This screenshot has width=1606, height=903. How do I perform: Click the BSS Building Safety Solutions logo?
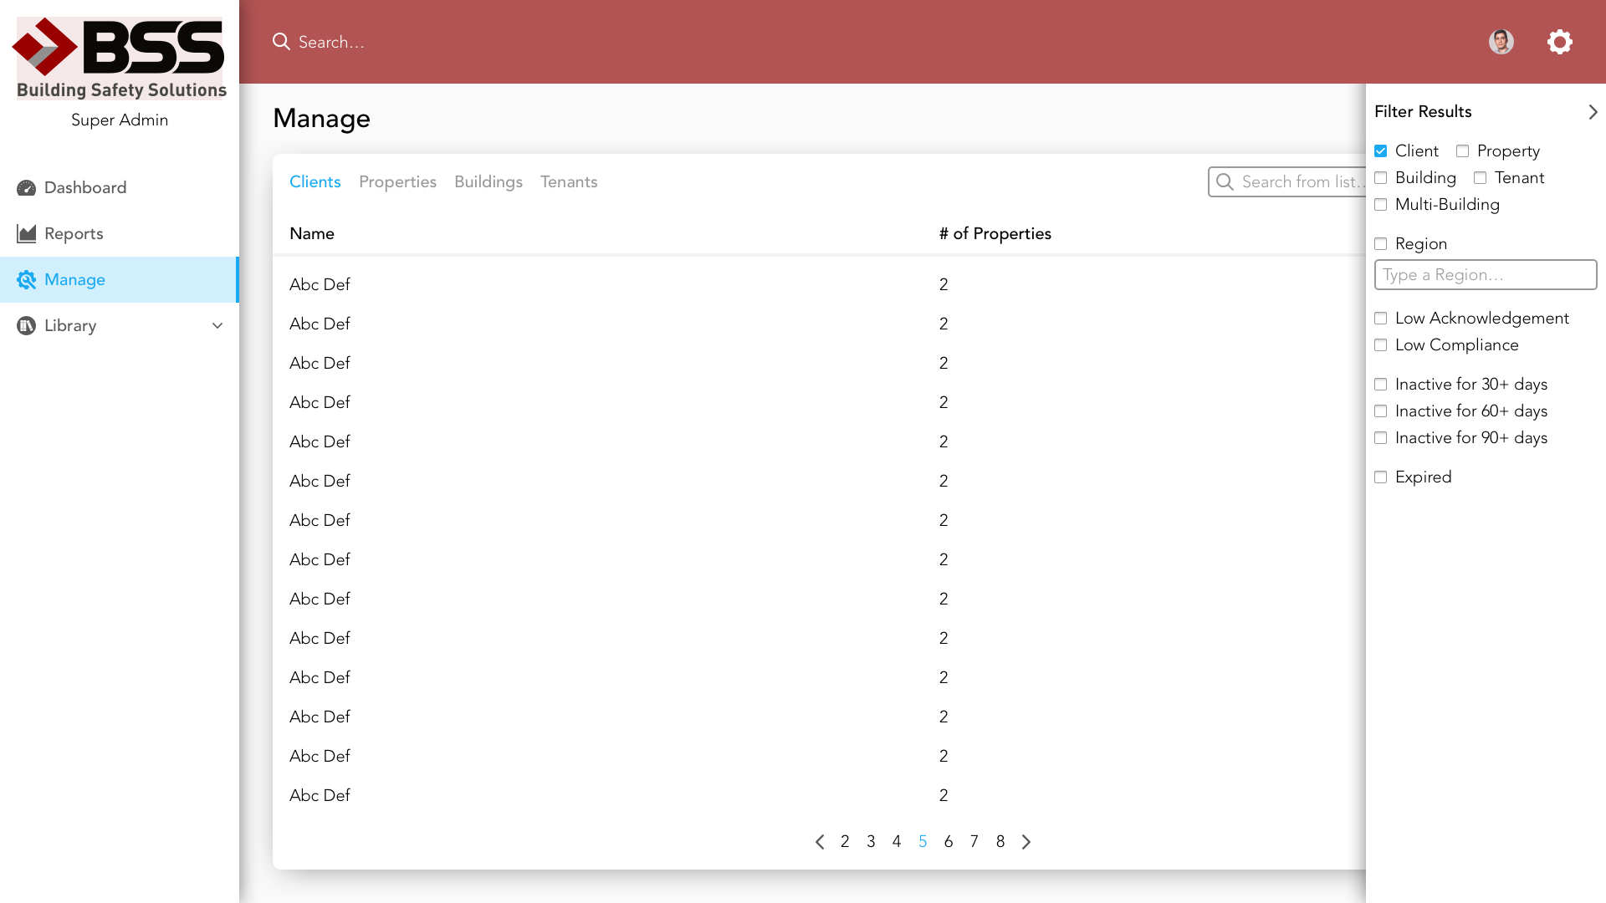(x=120, y=57)
